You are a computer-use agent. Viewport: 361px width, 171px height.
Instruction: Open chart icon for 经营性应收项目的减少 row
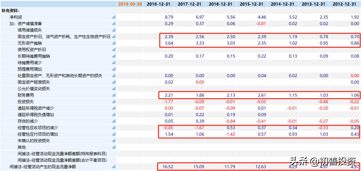coord(114,128)
